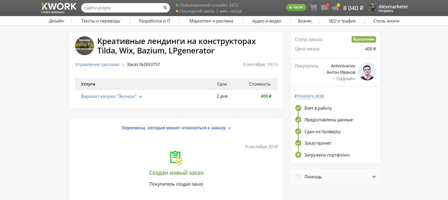Open the notifications megaphone icon
Image resolution: width=448 pixels, height=200 pixels.
click(x=335, y=7)
